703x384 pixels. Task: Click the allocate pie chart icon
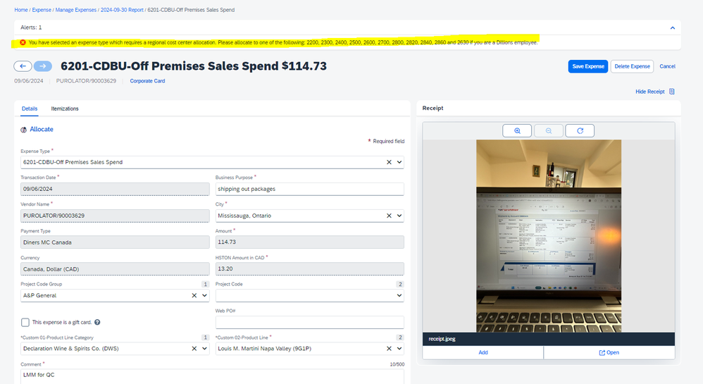pyautogui.click(x=24, y=130)
